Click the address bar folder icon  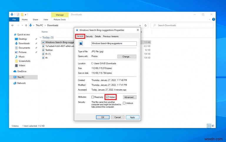pyautogui.click(x=31, y=25)
